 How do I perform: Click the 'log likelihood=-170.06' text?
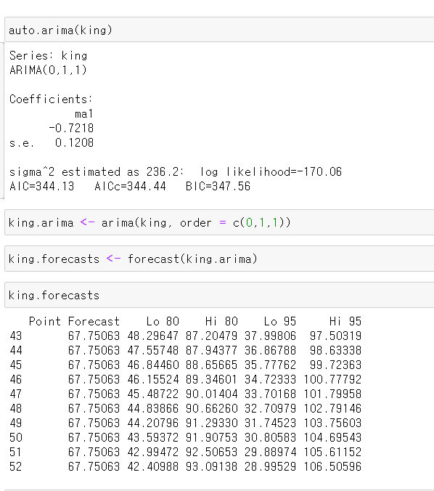(271, 171)
